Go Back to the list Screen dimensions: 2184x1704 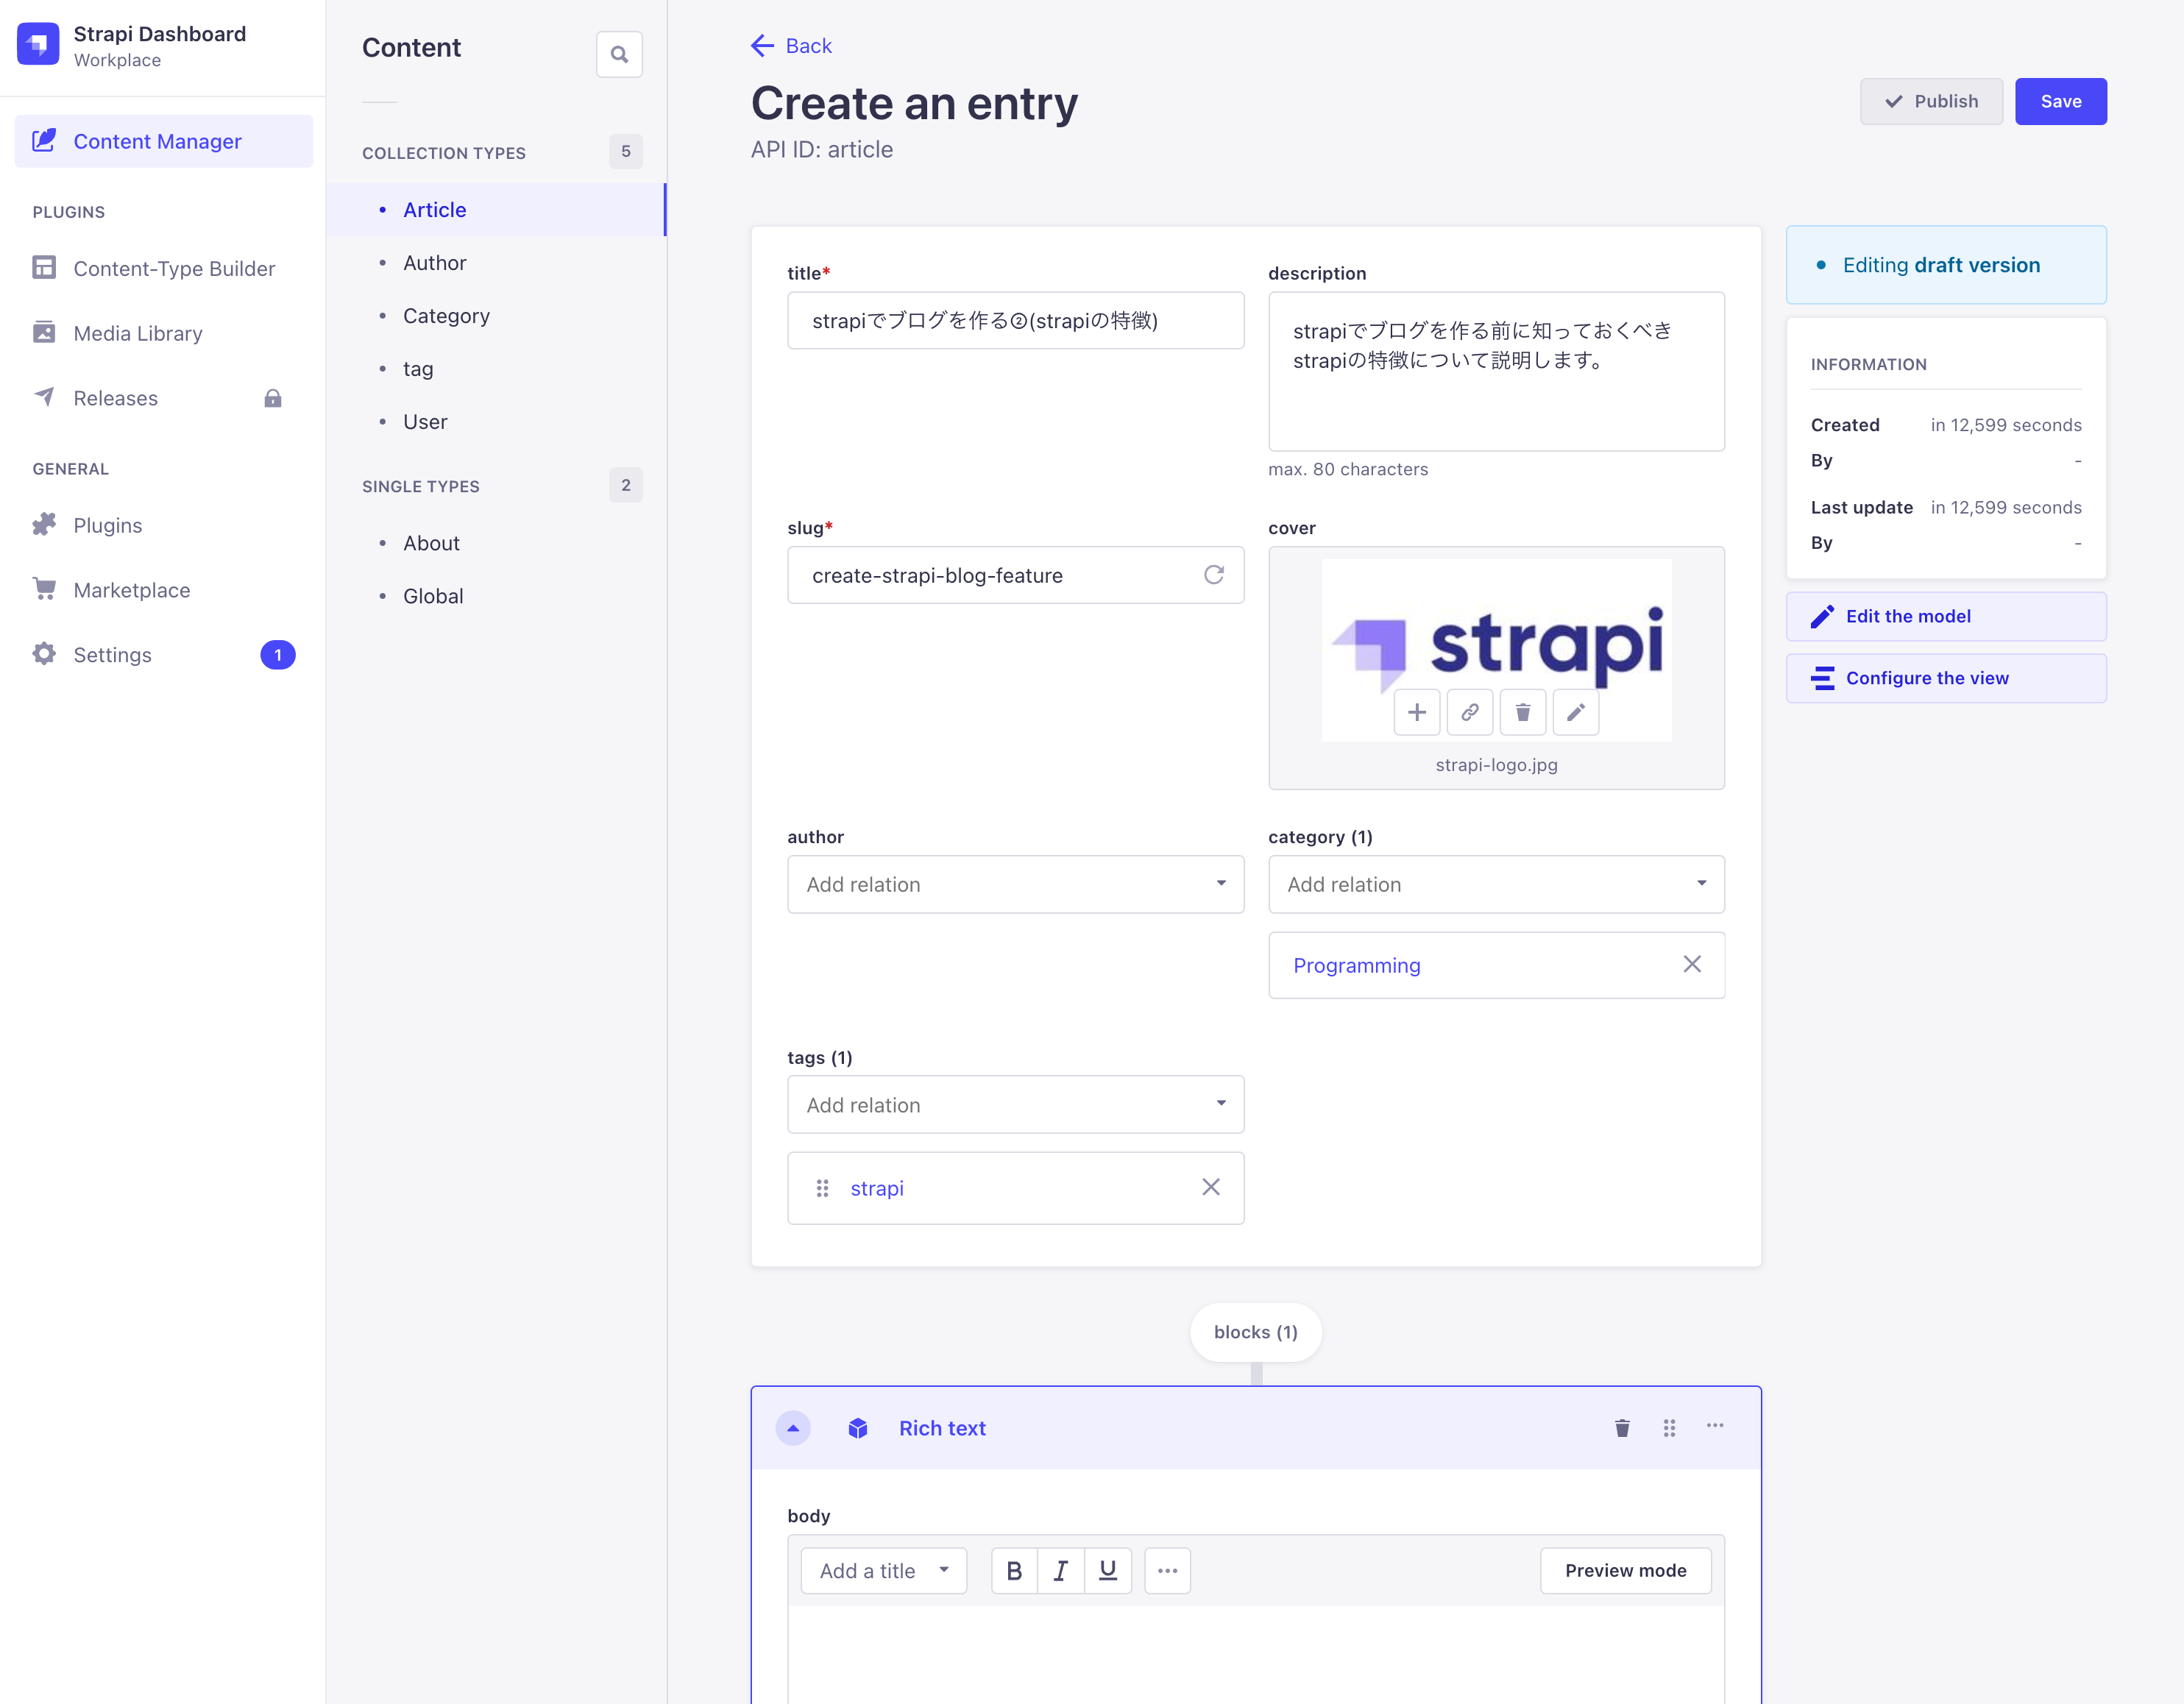click(x=791, y=45)
